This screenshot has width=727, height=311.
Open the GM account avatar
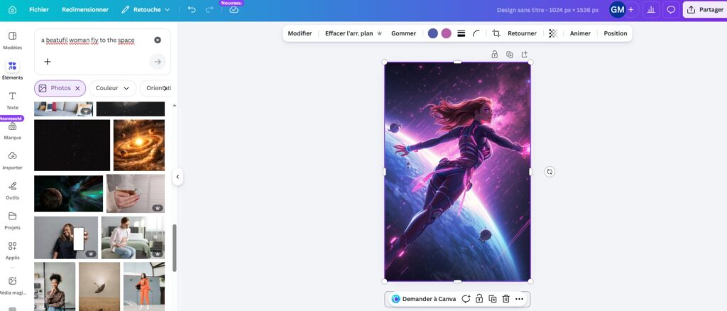click(617, 10)
